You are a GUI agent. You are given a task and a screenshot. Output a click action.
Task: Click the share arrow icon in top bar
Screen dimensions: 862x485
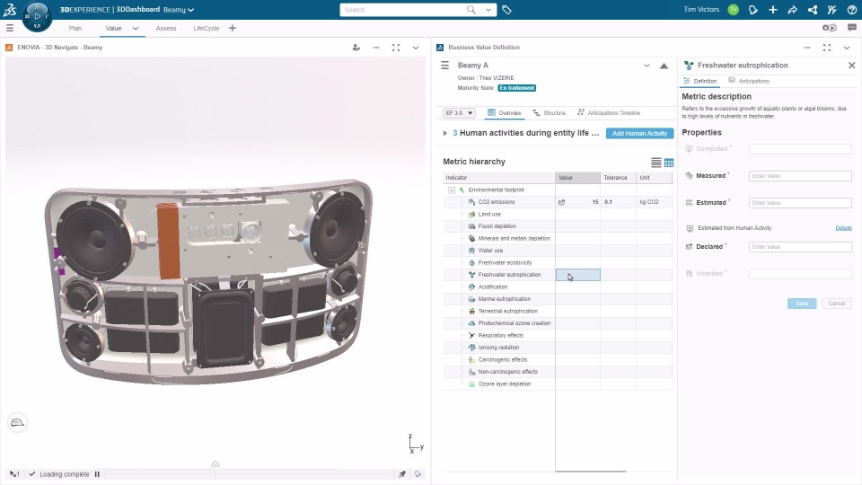[x=793, y=10]
